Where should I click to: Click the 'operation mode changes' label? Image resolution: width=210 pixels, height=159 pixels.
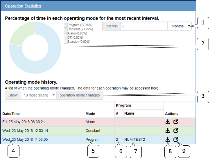[80, 95]
